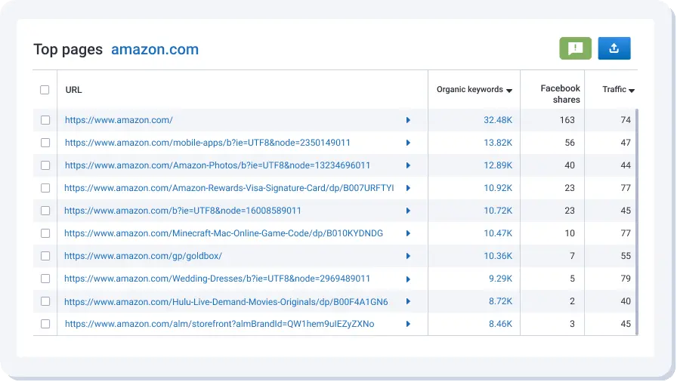
Task: Click the 10.36K organic keywords value
Action: click(498, 256)
